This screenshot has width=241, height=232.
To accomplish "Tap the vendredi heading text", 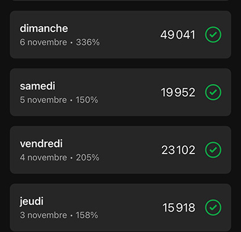I will (x=41, y=144).
